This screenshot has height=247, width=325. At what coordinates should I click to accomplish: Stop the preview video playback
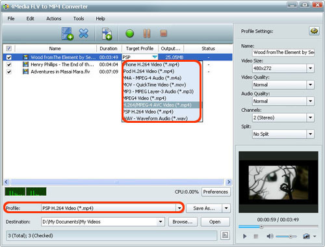[256, 236]
